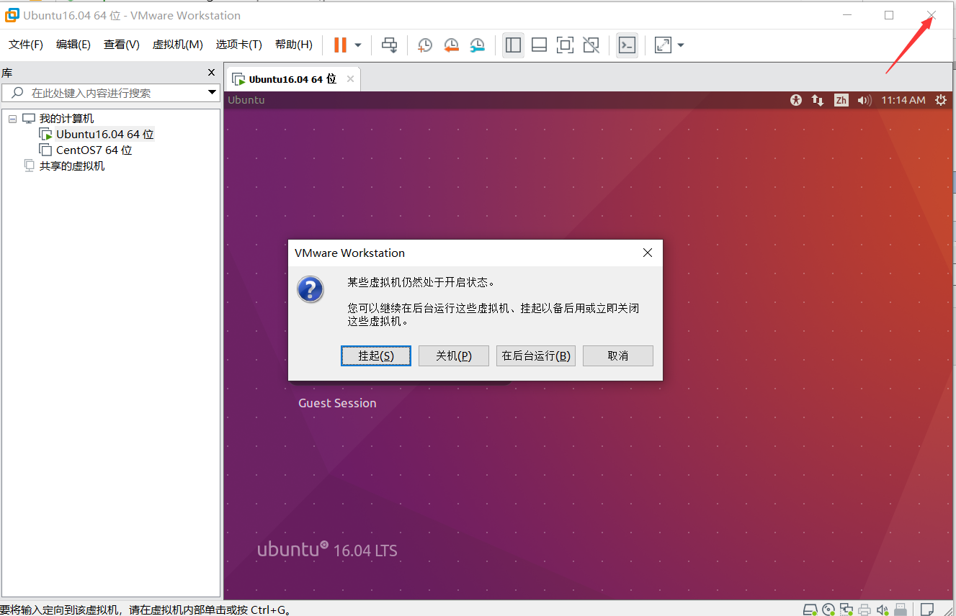
Task: Open the power options dropdown arrow beside pause
Action: tap(358, 45)
